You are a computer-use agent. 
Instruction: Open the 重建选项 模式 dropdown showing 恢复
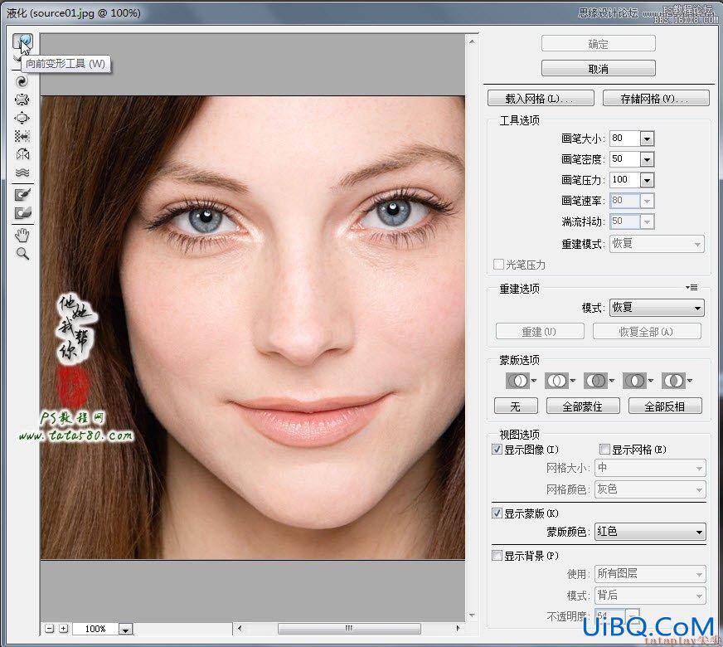[657, 308]
